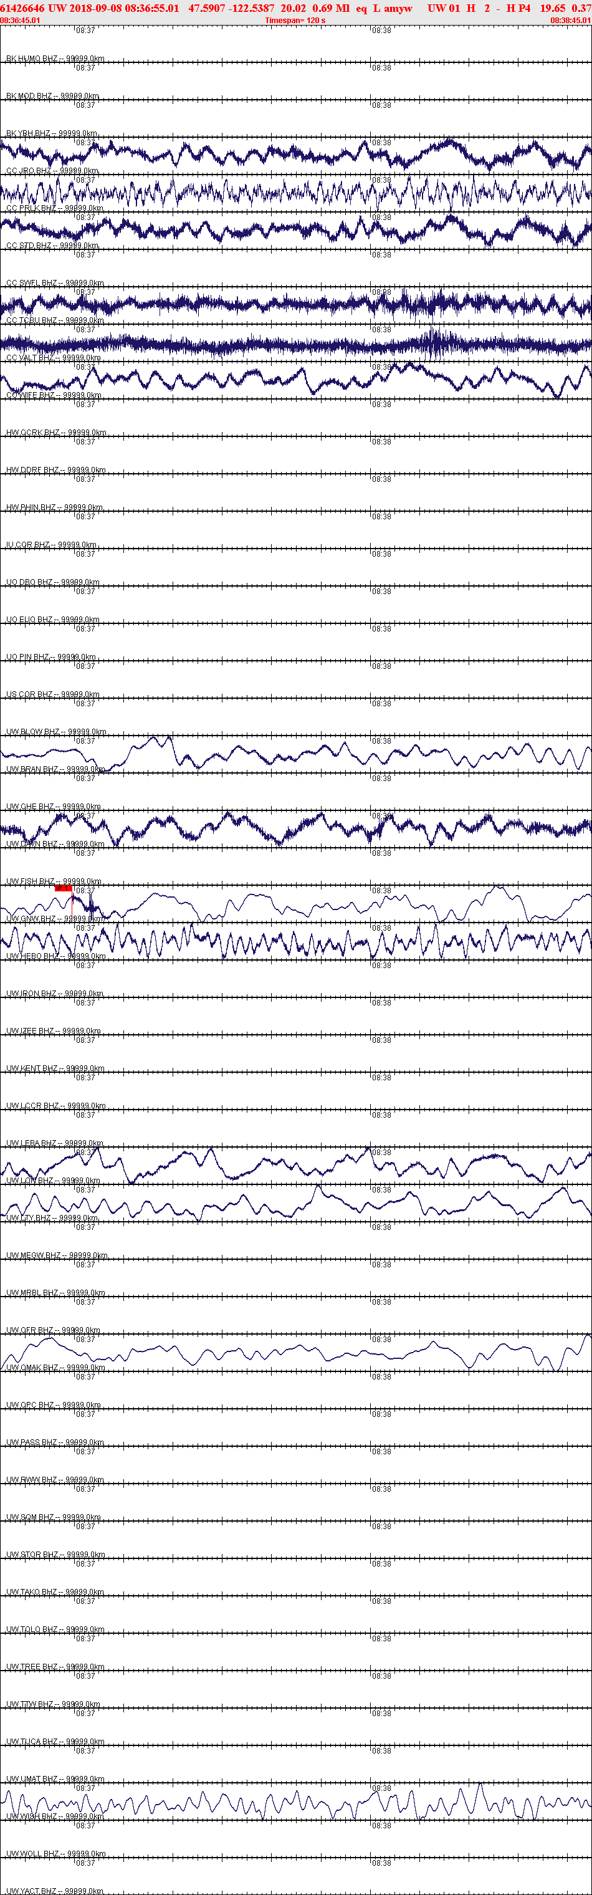Select the UW YACT BHZ station label
592x1895 pixels.
pyautogui.click(x=55, y=1891)
